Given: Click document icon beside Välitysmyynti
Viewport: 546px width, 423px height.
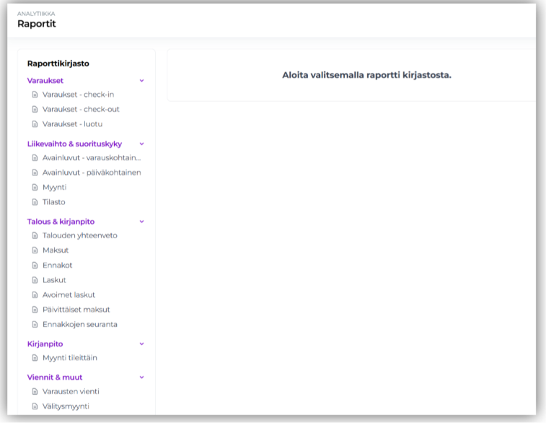Looking at the screenshot, I should [x=35, y=406].
